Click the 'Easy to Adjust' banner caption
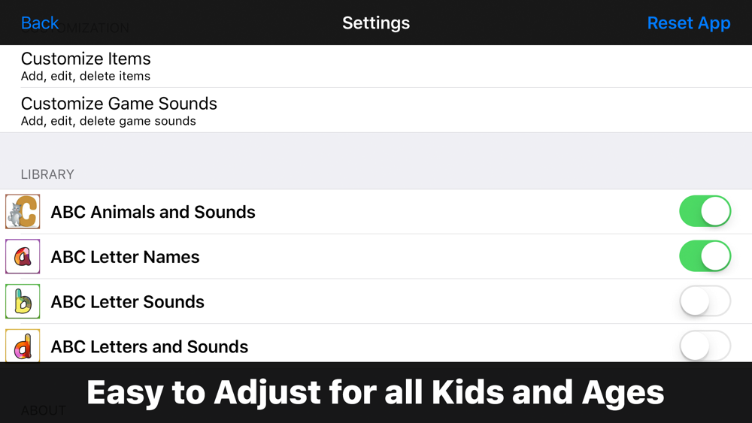 pyautogui.click(x=375, y=392)
